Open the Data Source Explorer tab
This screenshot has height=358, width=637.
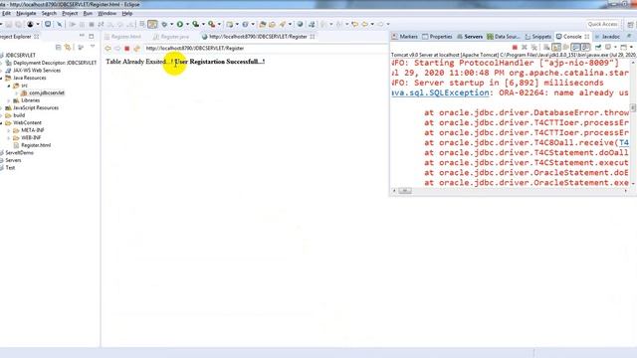point(504,37)
